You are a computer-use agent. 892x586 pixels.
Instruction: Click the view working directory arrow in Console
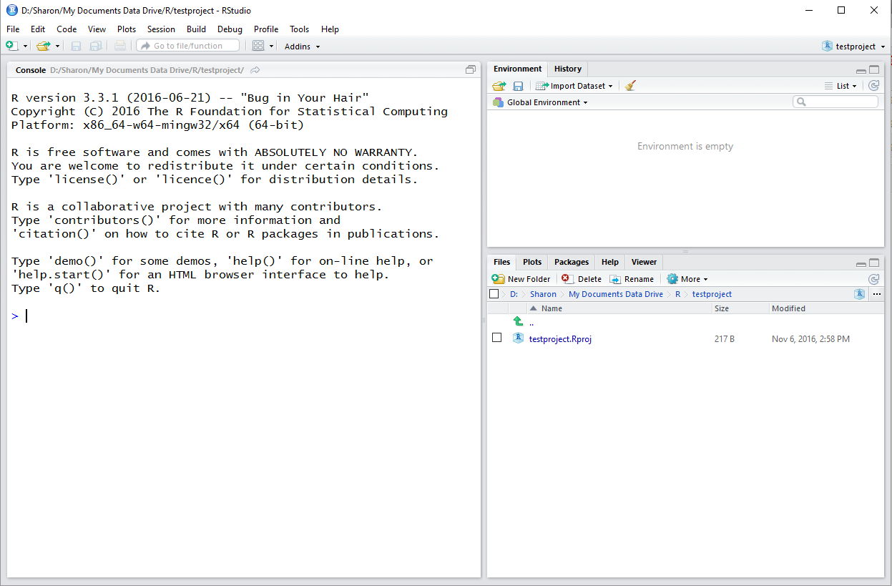pyautogui.click(x=255, y=70)
